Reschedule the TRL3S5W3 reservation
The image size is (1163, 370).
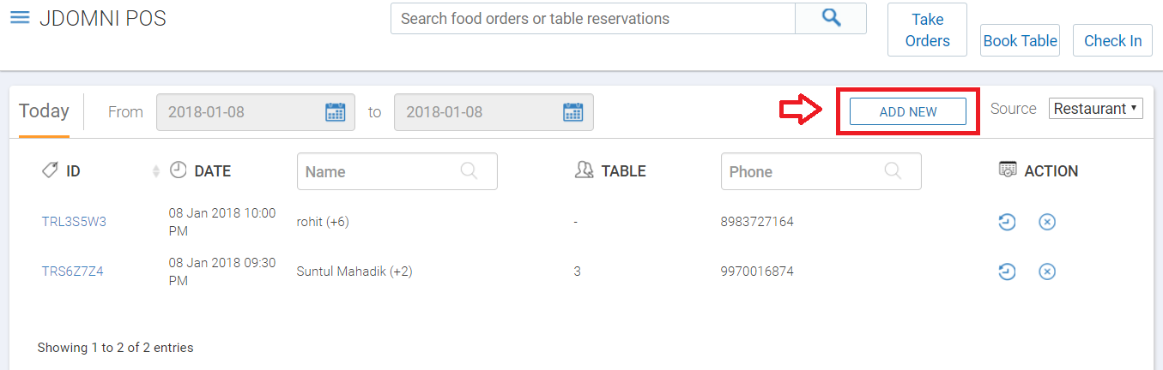(1007, 222)
